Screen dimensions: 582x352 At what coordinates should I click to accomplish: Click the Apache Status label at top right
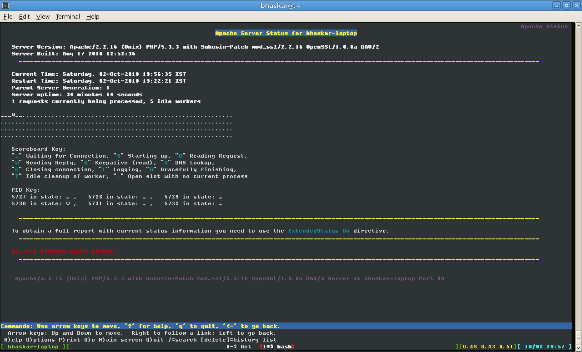pos(544,26)
